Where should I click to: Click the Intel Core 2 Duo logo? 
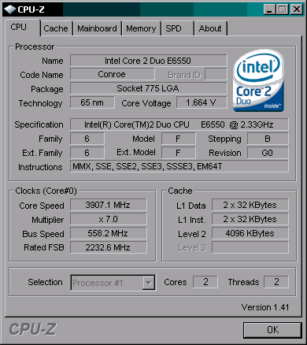(258, 81)
